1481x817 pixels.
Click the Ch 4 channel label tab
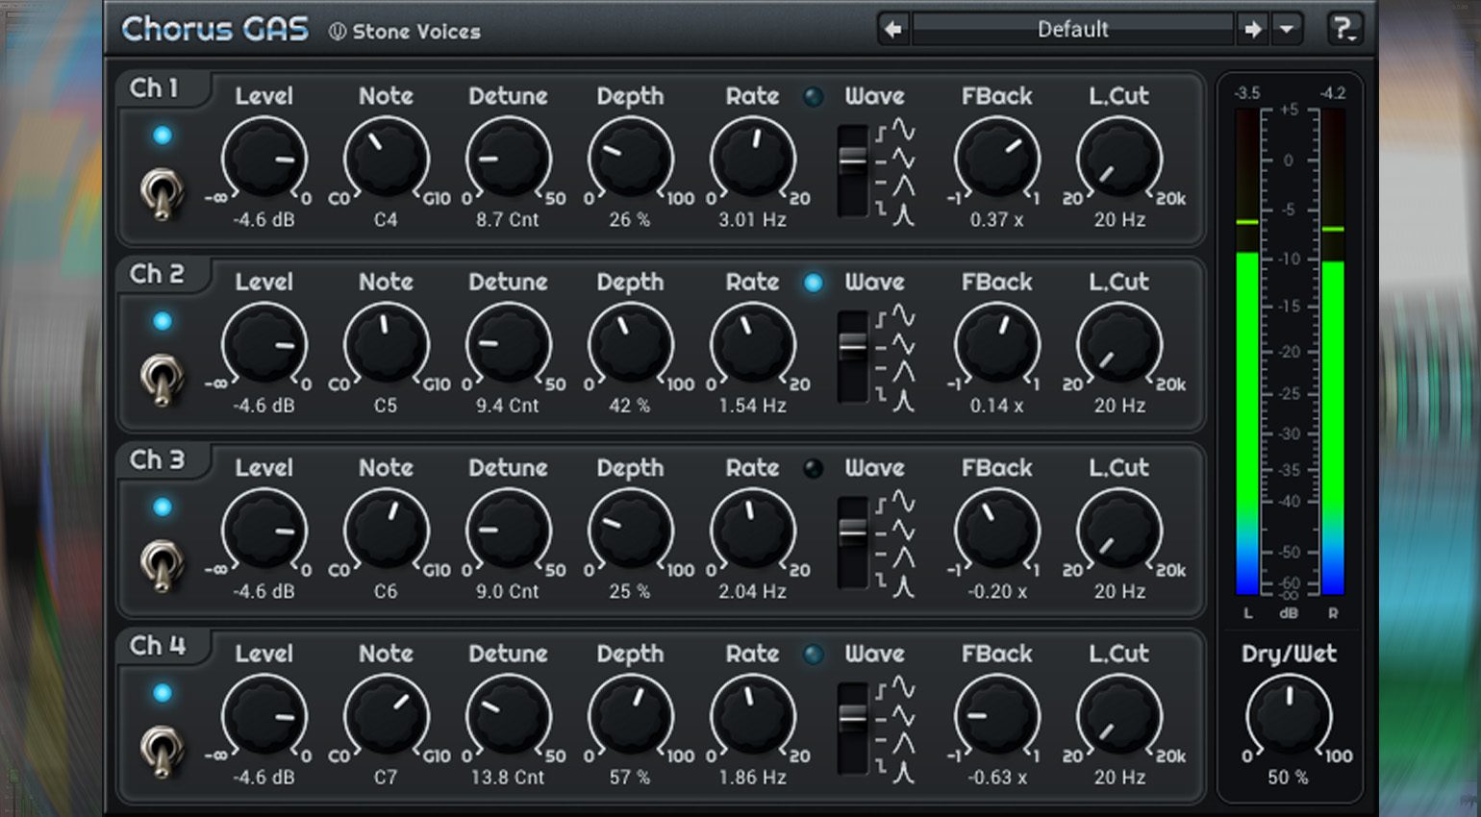coord(158,646)
